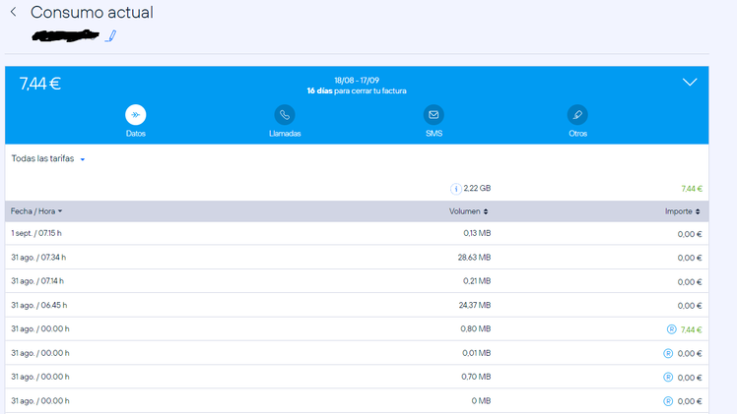Click the 1 sept. / 07:15 h row

pyautogui.click(x=38, y=234)
